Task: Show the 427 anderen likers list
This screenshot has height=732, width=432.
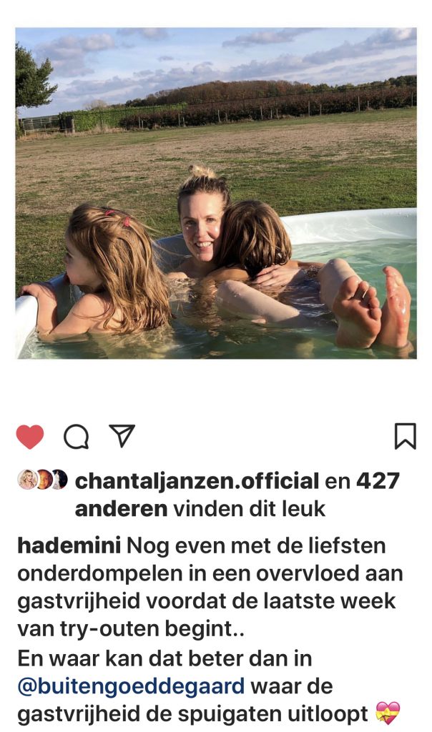Action: tap(237, 495)
